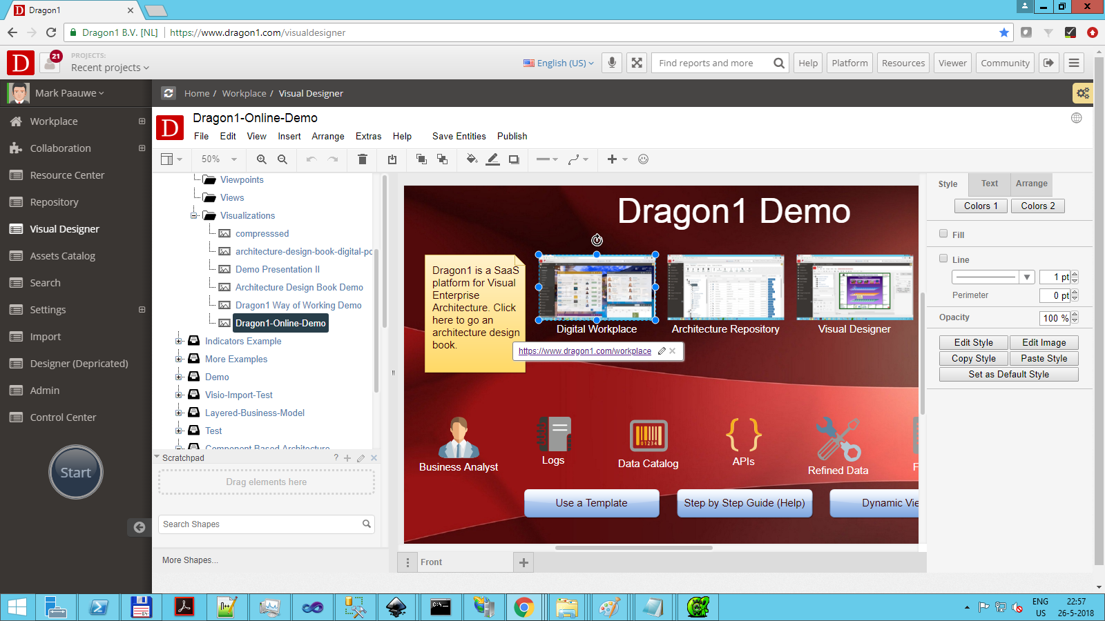Click the canvas horizontal scrollbar
Image resolution: width=1105 pixels, height=621 pixels.
pyautogui.click(x=633, y=548)
